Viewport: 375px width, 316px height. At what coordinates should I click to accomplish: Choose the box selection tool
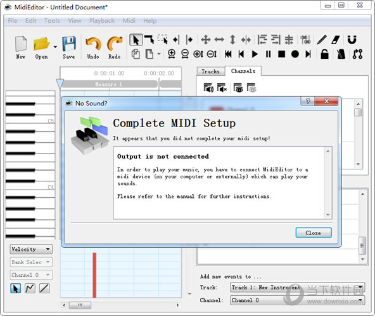163,40
